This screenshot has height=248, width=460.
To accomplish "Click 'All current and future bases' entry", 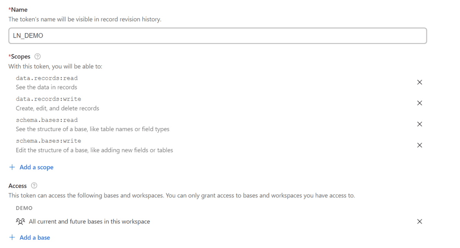I will click(89, 222).
